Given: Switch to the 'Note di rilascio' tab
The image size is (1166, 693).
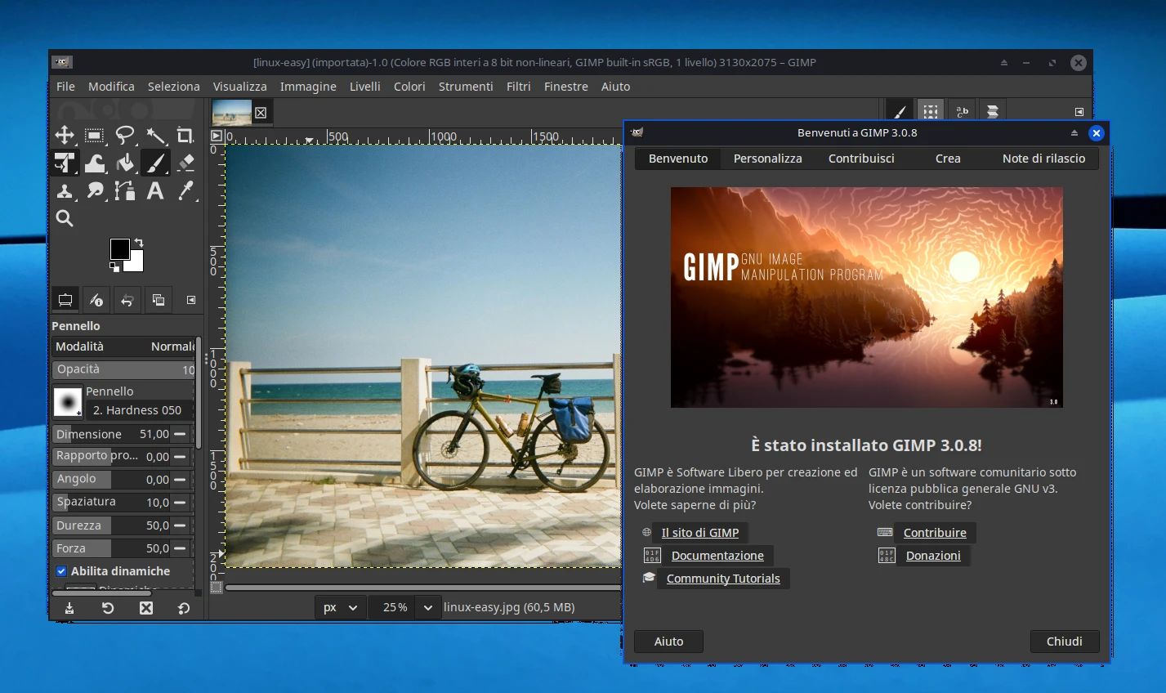Looking at the screenshot, I should click(1043, 159).
